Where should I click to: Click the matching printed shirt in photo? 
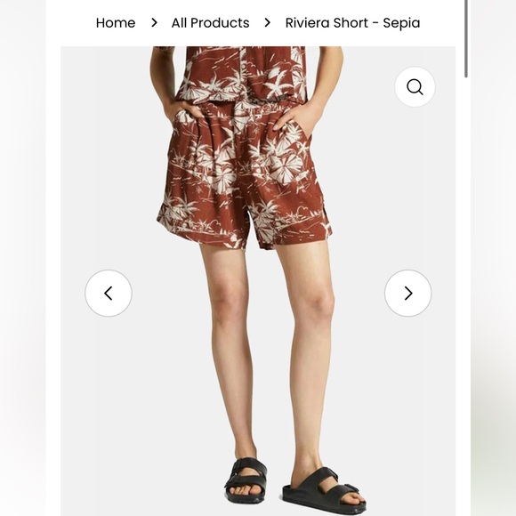point(242,74)
